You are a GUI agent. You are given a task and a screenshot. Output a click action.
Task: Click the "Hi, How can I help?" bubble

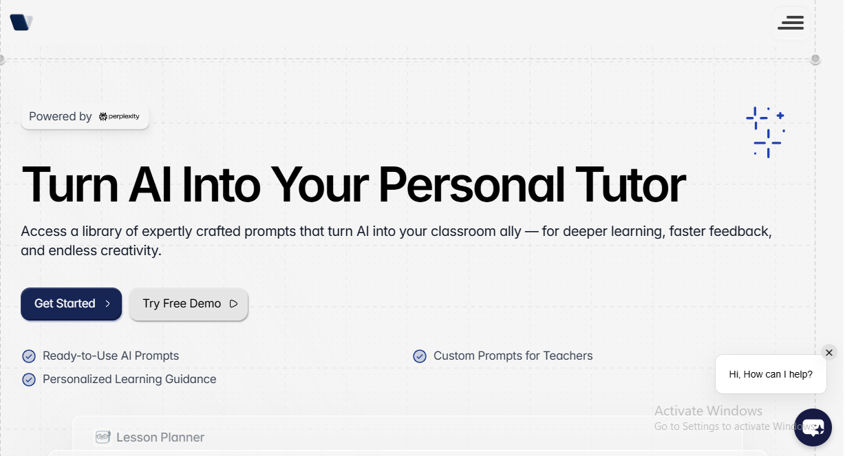click(771, 374)
